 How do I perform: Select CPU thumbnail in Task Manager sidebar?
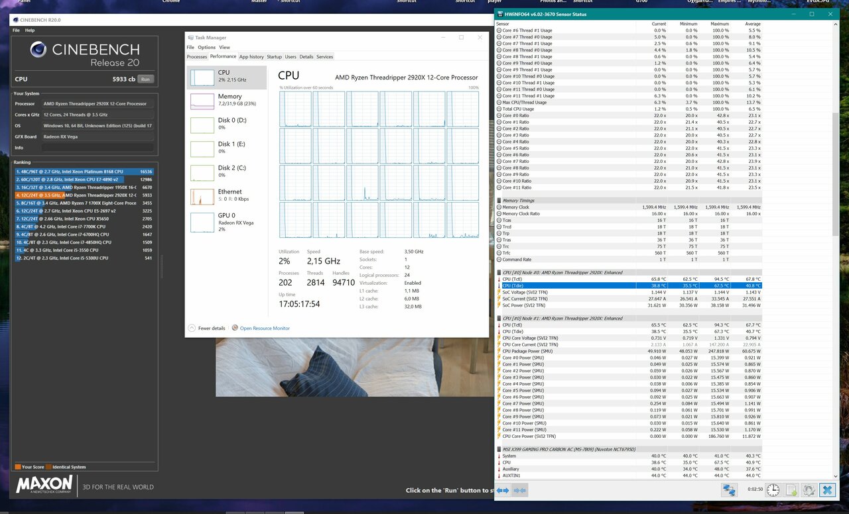pyautogui.click(x=202, y=77)
